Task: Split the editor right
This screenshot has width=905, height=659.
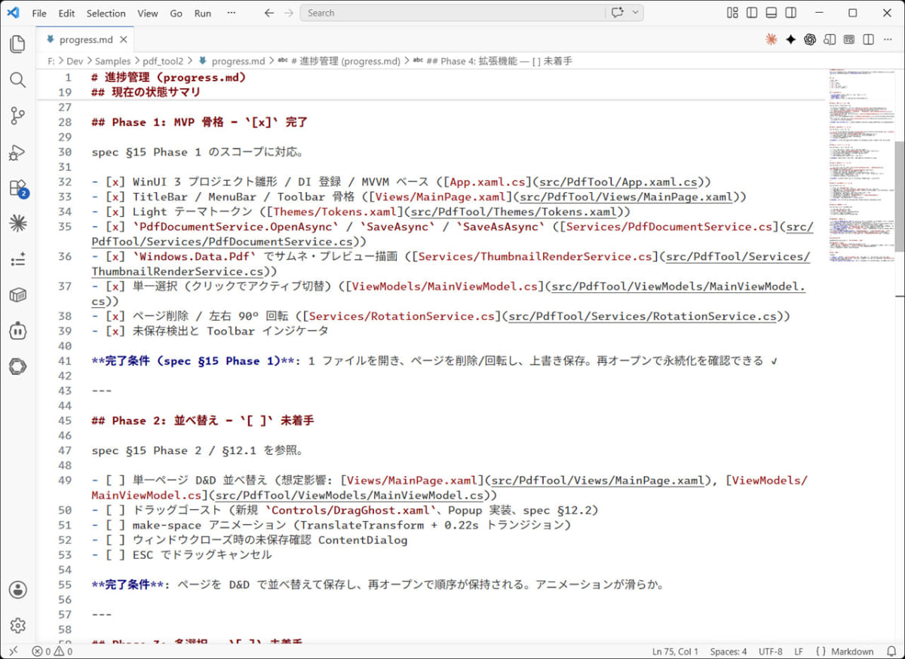Action: coord(869,39)
